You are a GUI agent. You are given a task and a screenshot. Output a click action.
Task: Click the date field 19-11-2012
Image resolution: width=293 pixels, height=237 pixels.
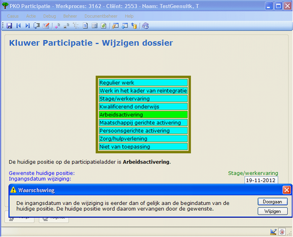(x=261, y=180)
